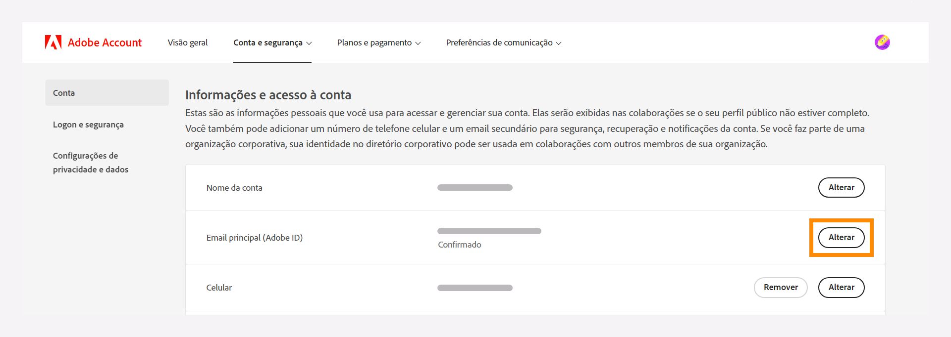Switch to the Visão geral tab
The width and height of the screenshot is (951, 337).
(x=188, y=42)
